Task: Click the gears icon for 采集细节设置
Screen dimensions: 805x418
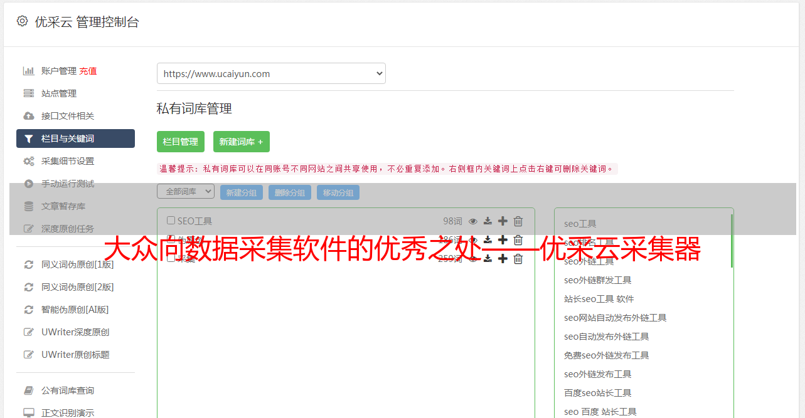Action: tap(28, 161)
